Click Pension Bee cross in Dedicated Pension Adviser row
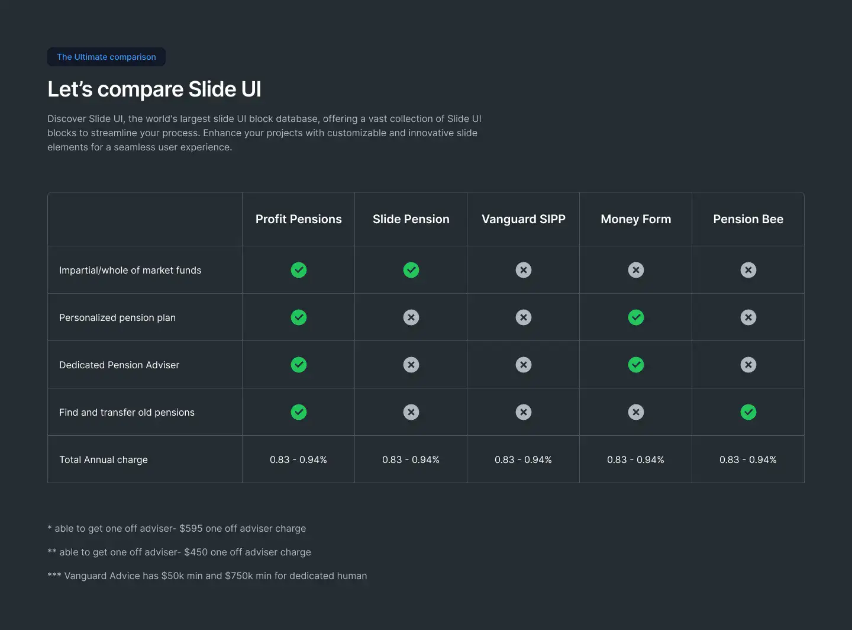The height and width of the screenshot is (630, 852). pyautogui.click(x=748, y=365)
